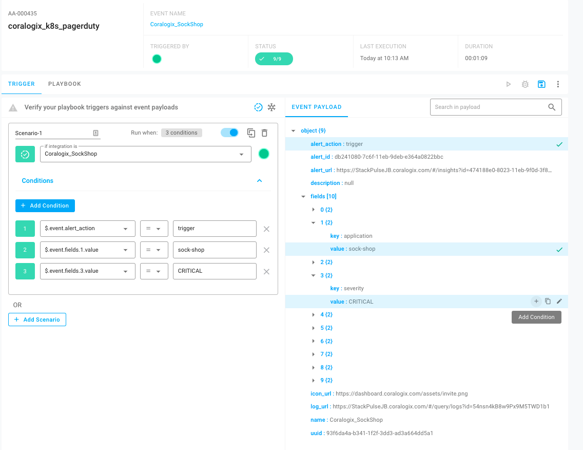This screenshot has height=450, width=583.
Task: Click the green Triggered By dot
Action: [x=157, y=59]
